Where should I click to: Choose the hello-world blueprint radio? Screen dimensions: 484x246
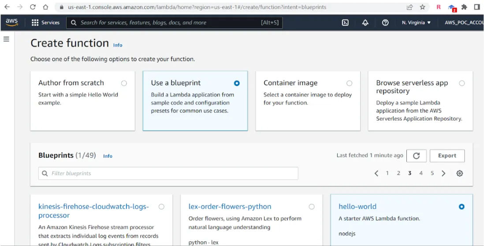[x=462, y=206]
